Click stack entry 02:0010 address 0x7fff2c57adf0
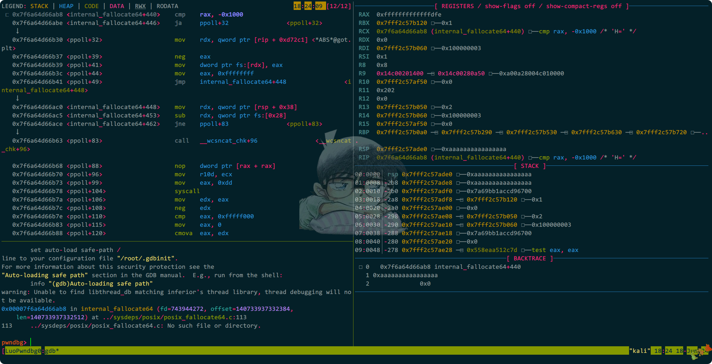The height and width of the screenshot is (364, 712). [x=427, y=191]
